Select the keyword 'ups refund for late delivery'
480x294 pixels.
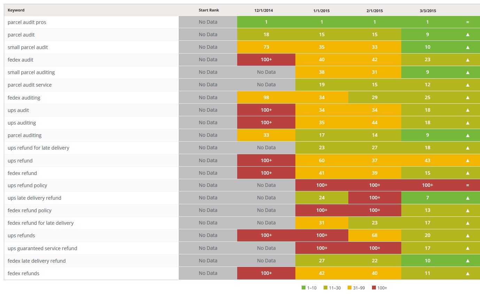pos(38,148)
